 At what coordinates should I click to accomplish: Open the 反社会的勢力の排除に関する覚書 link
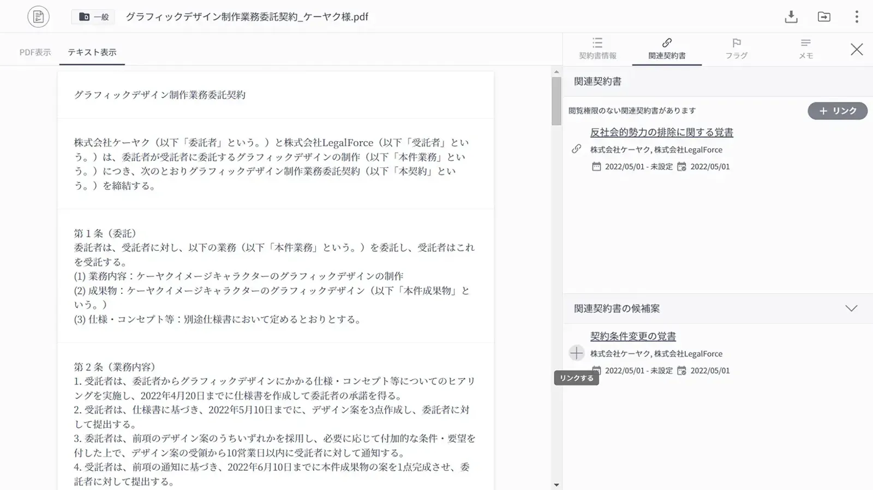[x=661, y=132]
